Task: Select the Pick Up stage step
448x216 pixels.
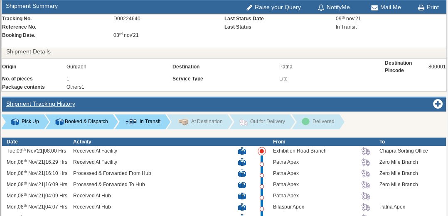Action: tap(25, 121)
